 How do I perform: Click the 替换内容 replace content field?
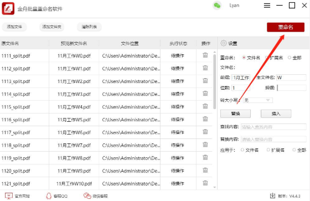(273, 140)
